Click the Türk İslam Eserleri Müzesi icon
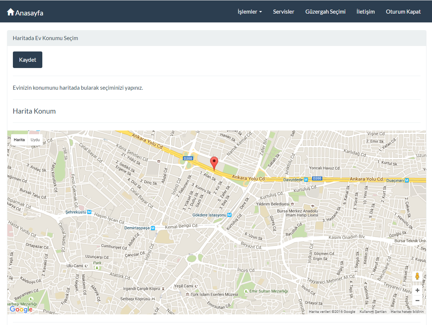 pyautogui.click(x=187, y=294)
